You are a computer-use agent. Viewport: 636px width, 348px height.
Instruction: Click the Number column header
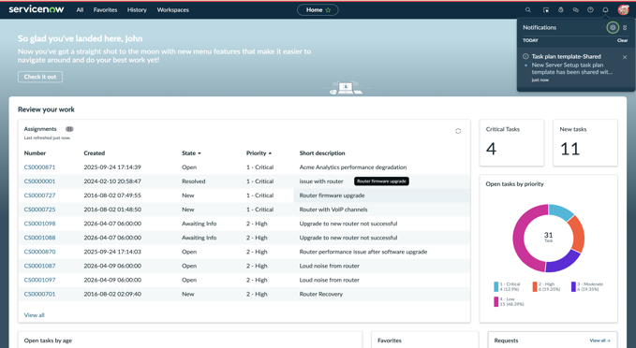[x=35, y=153]
